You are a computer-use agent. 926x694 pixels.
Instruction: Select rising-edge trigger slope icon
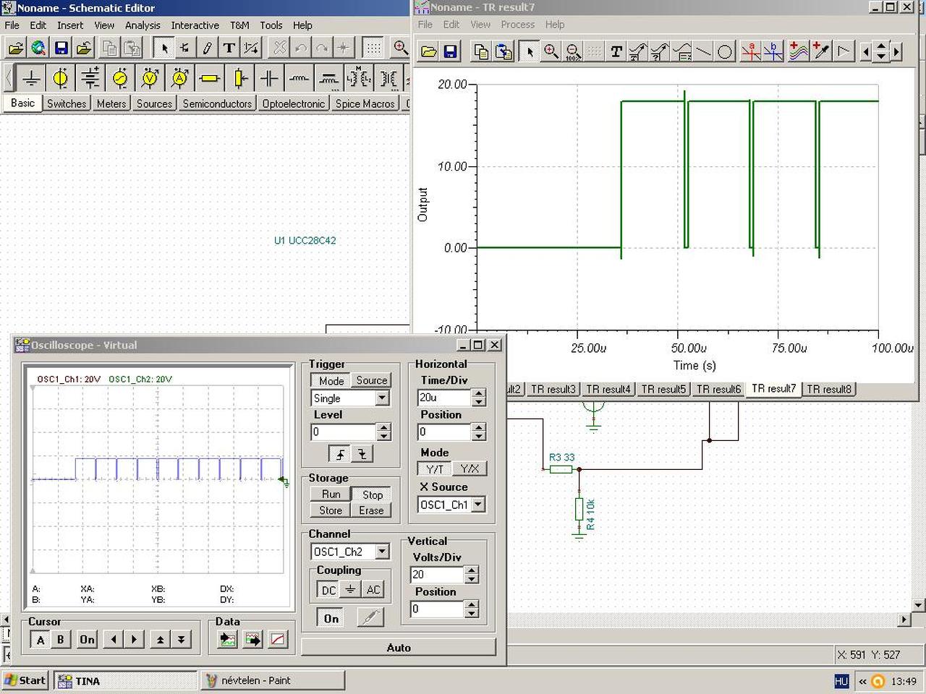click(x=339, y=454)
